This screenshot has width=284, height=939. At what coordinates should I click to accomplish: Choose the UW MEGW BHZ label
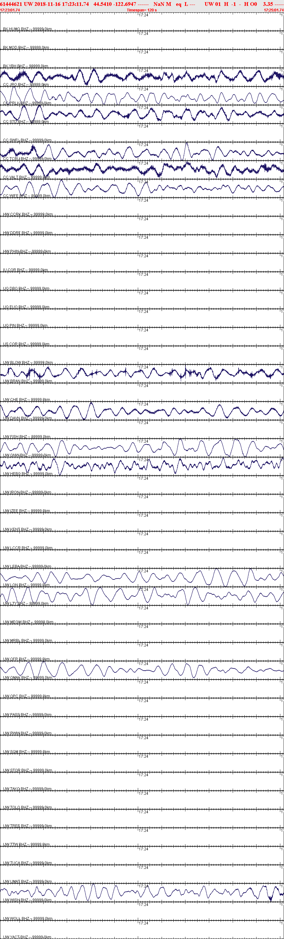point(28,622)
